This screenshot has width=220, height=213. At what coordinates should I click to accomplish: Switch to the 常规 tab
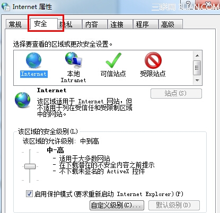(15, 24)
